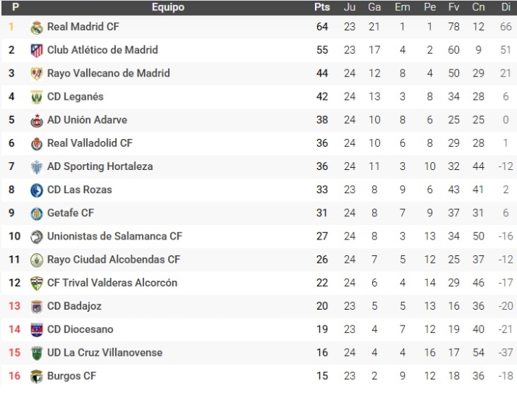Click the CD Las Rozas badge
The width and height of the screenshot is (517, 395).
pyautogui.click(x=37, y=190)
